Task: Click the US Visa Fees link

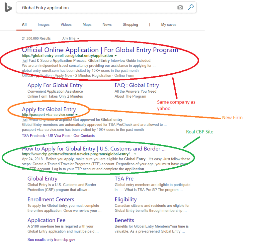Action: pos(59,136)
